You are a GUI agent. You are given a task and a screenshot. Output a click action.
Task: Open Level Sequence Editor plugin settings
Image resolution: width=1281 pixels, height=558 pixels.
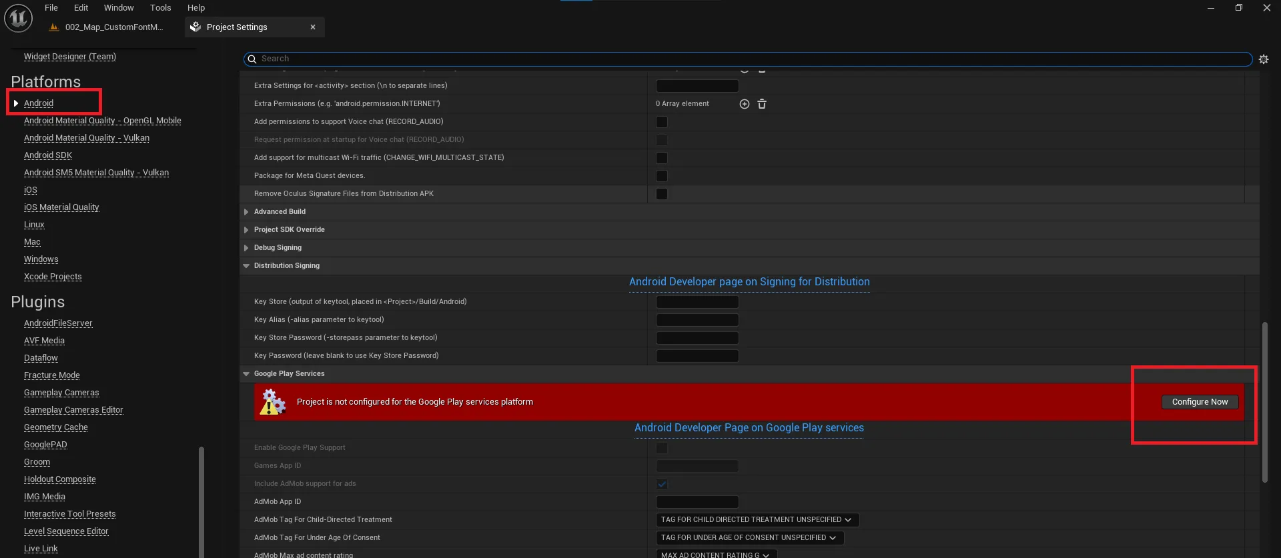point(66,531)
